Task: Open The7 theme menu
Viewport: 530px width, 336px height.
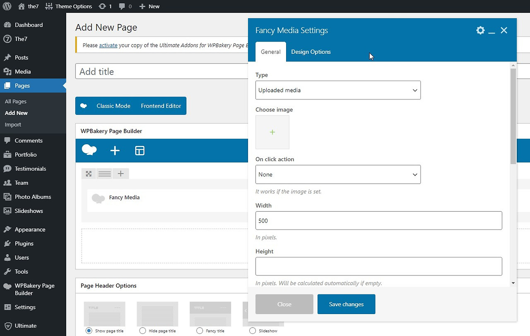Action: click(x=21, y=39)
